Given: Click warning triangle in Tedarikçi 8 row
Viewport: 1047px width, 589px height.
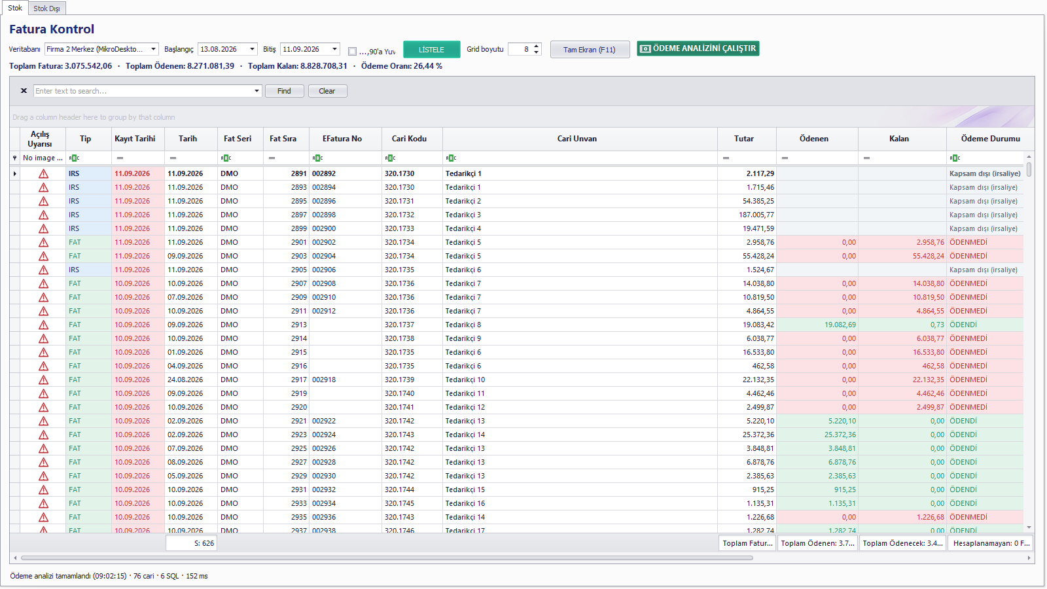Looking at the screenshot, I should [43, 325].
